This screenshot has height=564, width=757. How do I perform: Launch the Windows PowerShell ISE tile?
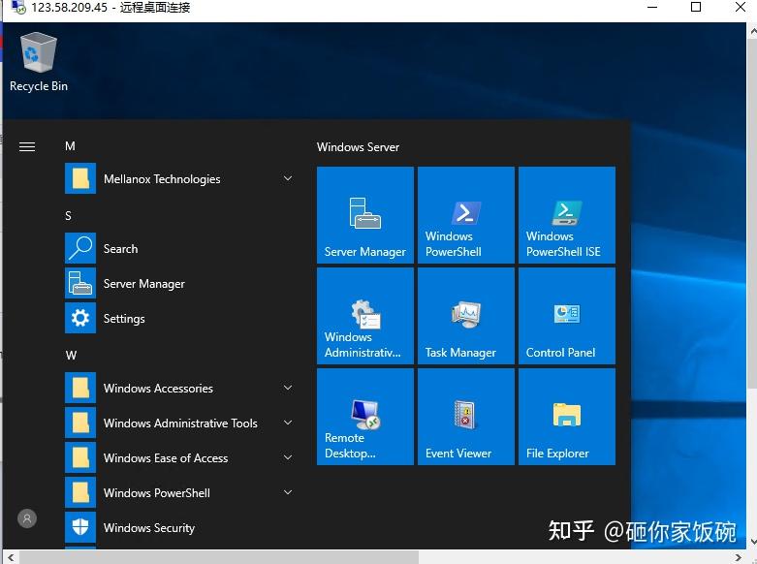point(567,215)
